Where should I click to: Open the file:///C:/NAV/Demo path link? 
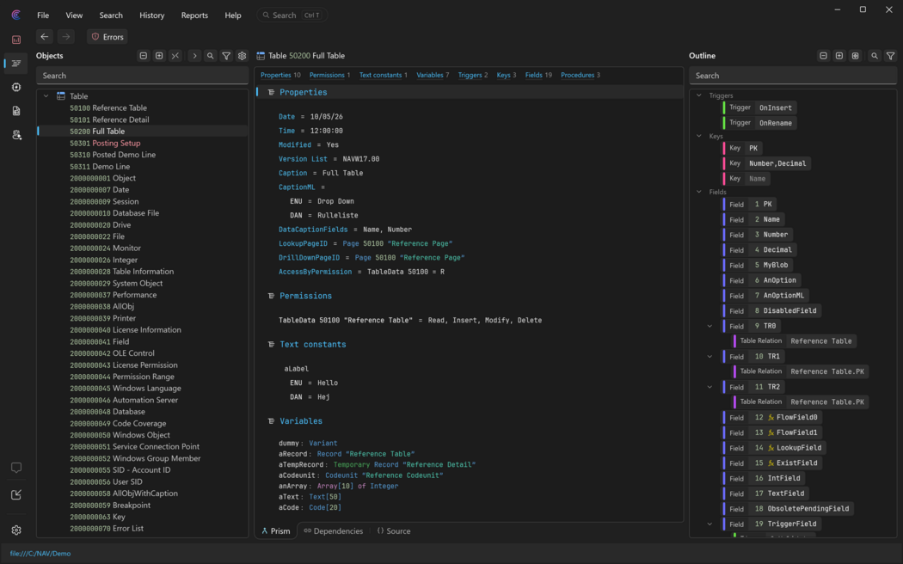40,554
